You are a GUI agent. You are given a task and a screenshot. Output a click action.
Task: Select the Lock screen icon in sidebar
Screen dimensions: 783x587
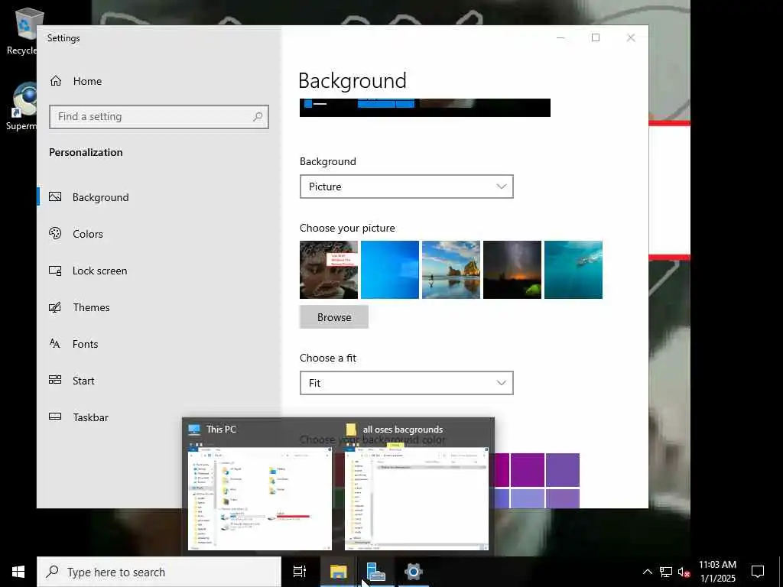pyautogui.click(x=55, y=271)
